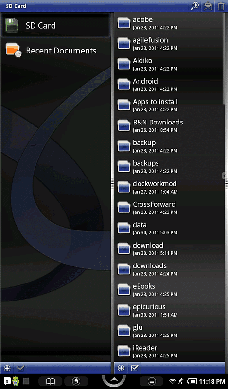Tap the open book reader button
Screen dimensions: 228x389
[x=51, y=381]
